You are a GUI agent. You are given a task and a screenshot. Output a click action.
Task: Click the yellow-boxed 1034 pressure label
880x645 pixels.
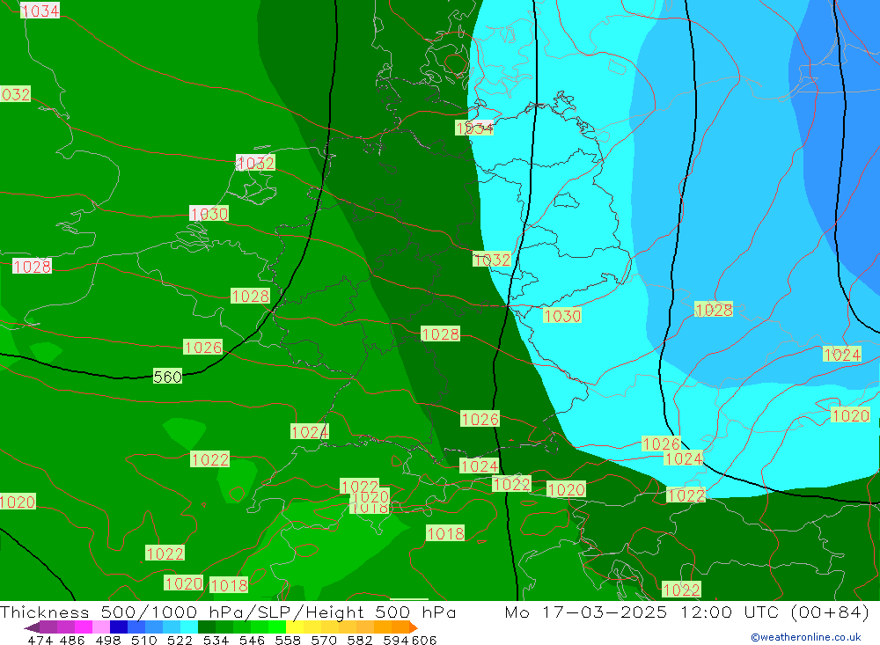[x=474, y=128]
